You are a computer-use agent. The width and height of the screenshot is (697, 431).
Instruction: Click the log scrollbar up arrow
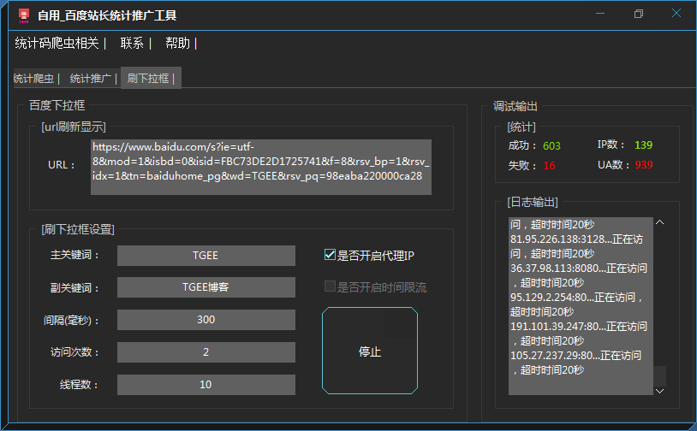[x=659, y=222]
